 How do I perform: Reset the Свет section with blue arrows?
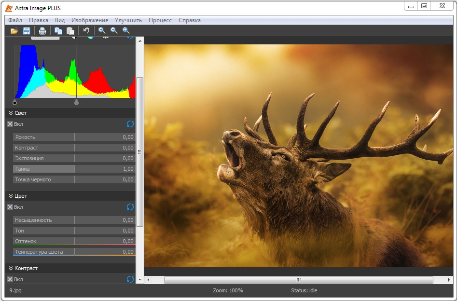coord(130,124)
